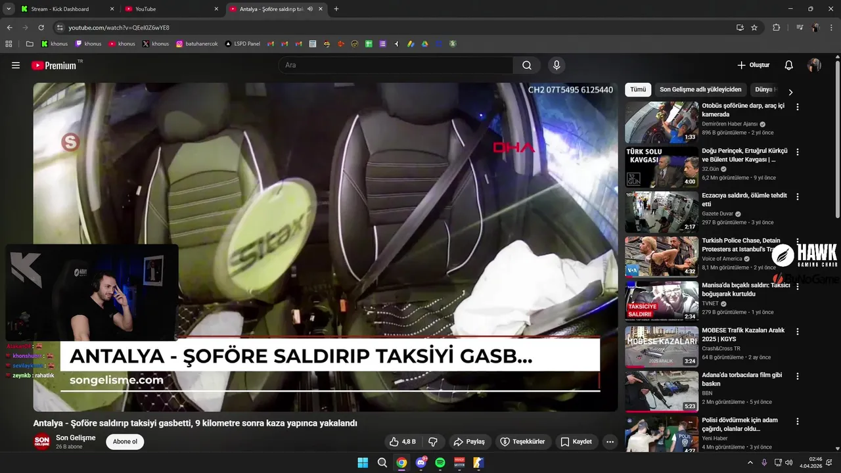Open the YouTube guide hamburger menu
Image resolution: width=841 pixels, height=473 pixels.
16,65
